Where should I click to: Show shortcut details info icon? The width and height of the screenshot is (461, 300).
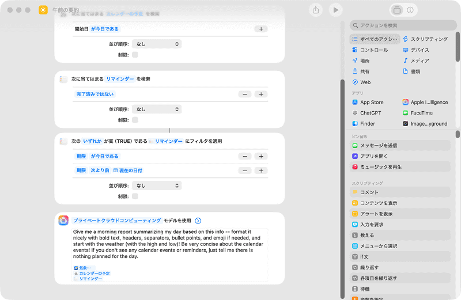tap(410, 10)
